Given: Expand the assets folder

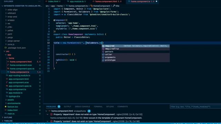Looking at the screenshot, I should pos(10,100).
